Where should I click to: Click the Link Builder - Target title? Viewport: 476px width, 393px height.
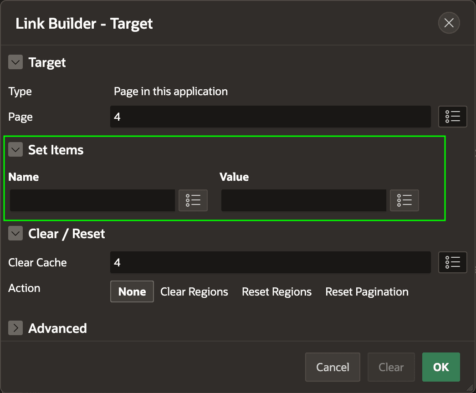click(x=84, y=24)
